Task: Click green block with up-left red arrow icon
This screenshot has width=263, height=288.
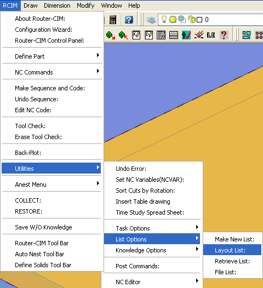Action: [123, 35]
